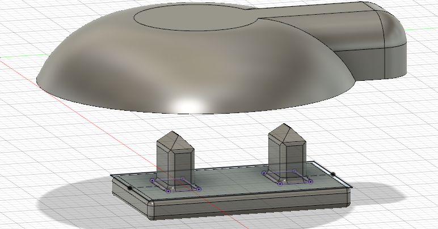Select the left peg's front face
Screen dimensions: 438x229
pos(181,164)
